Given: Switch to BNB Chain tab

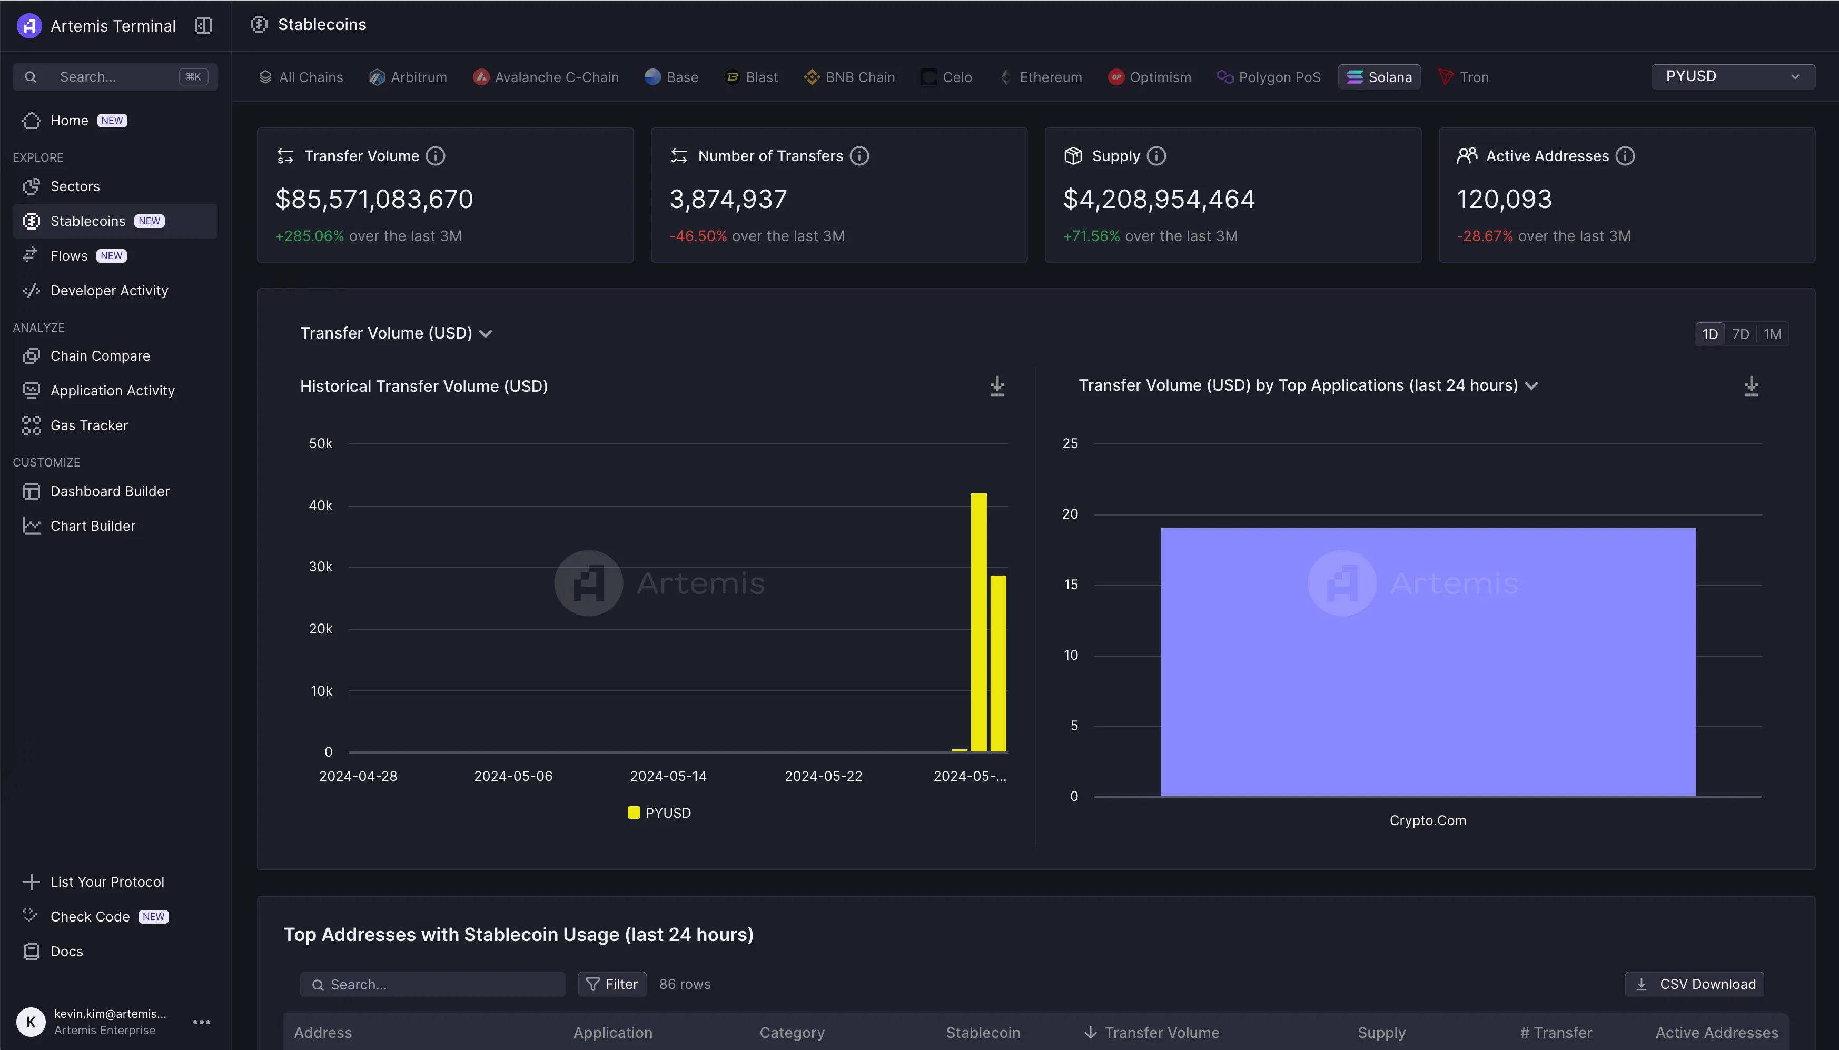Looking at the screenshot, I should [x=849, y=77].
